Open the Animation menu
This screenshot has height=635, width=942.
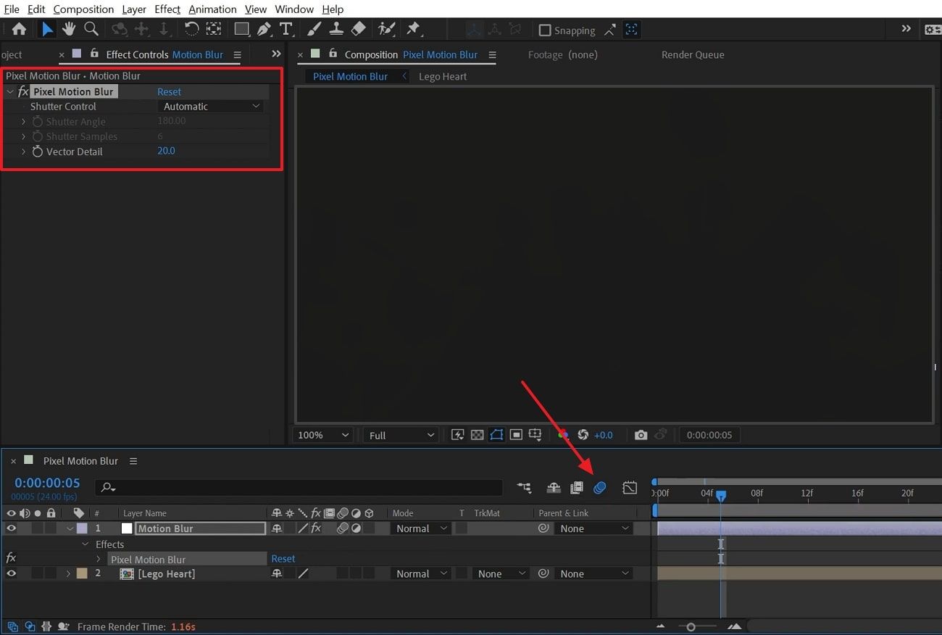212,9
